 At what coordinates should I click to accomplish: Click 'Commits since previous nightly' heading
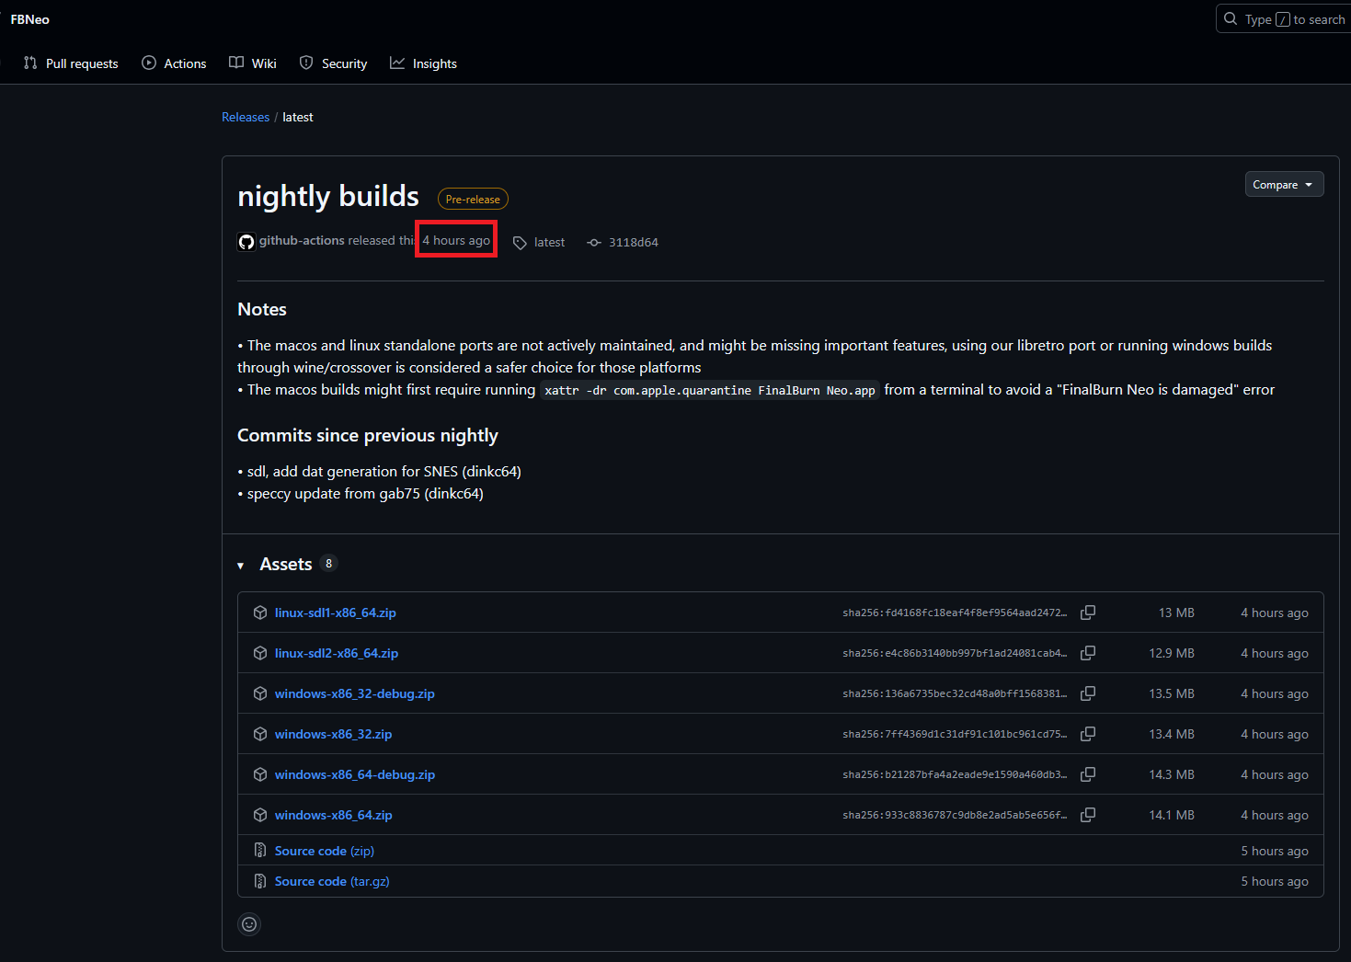pyautogui.click(x=368, y=435)
